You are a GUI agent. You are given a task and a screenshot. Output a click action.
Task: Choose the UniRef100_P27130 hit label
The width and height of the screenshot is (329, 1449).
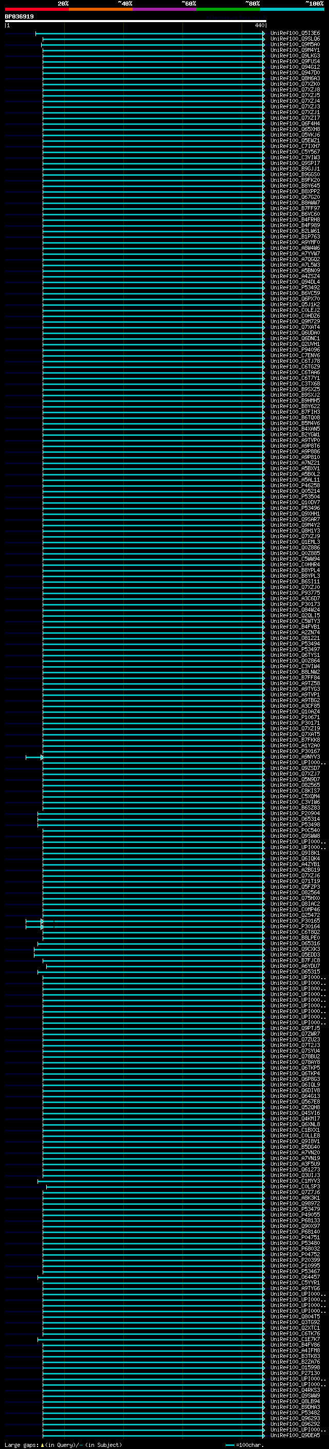295,1373
